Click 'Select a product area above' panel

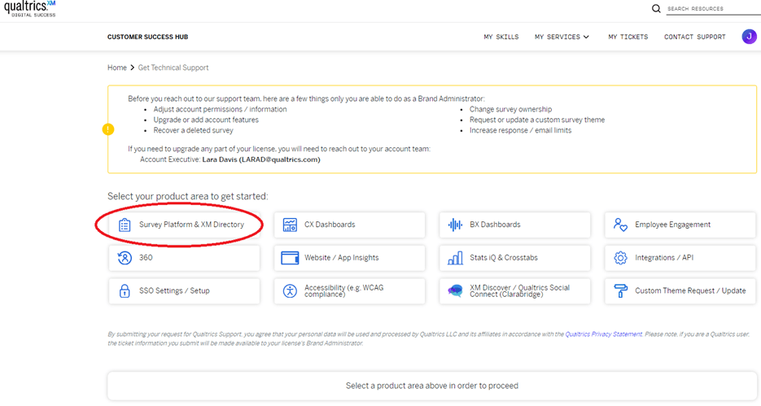click(432, 386)
